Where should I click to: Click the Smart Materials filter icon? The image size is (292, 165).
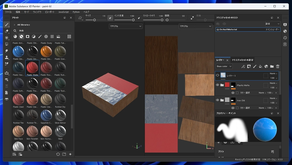(x=21, y=36)
